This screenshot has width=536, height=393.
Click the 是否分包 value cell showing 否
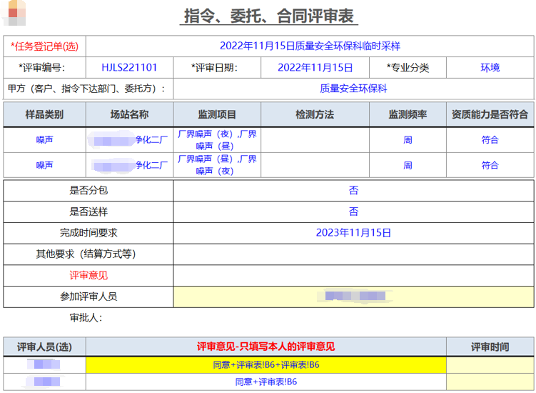tap(353, 191)
